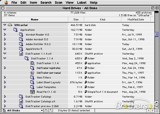Collapse the DiskTracker 1.1.4.sit archive

(x=5, y=54)
